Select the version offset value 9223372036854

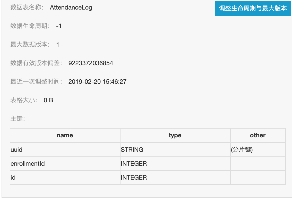(91, 63)
